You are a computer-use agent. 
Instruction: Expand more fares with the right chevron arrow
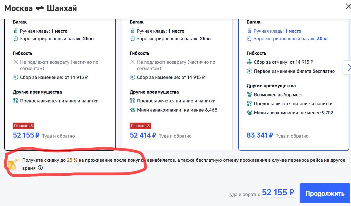[x=348, y=67]
